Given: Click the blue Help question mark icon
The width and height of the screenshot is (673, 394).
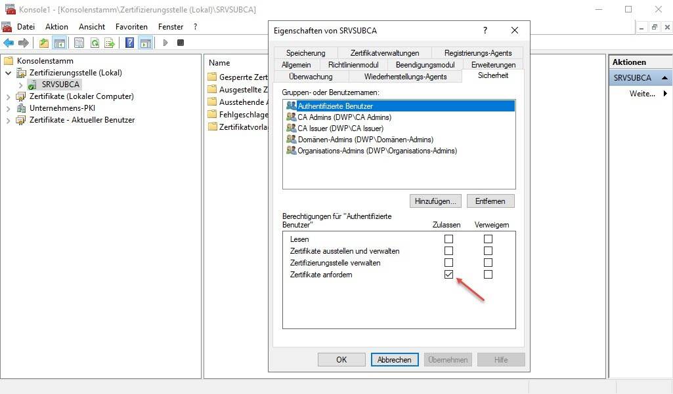Looking at the screenshot, I should 129,43.
